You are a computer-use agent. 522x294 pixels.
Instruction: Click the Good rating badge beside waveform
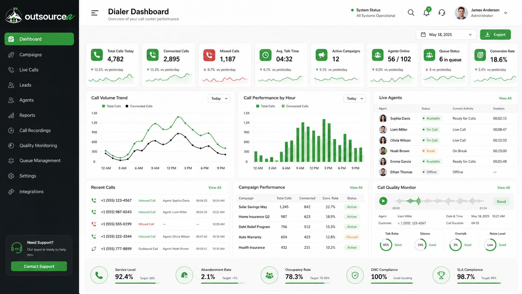(x=501, y=202)
